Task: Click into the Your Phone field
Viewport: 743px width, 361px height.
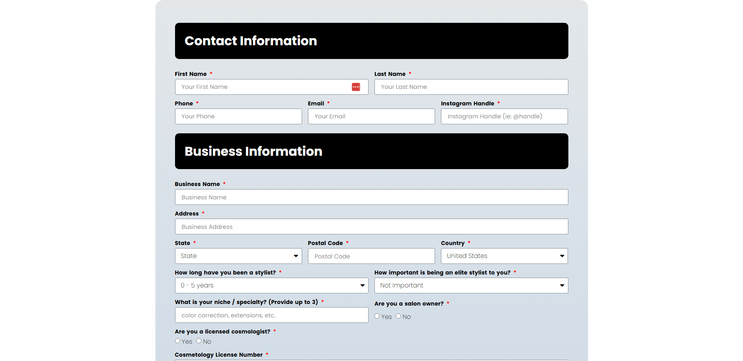Action: (x=238, y=116)
